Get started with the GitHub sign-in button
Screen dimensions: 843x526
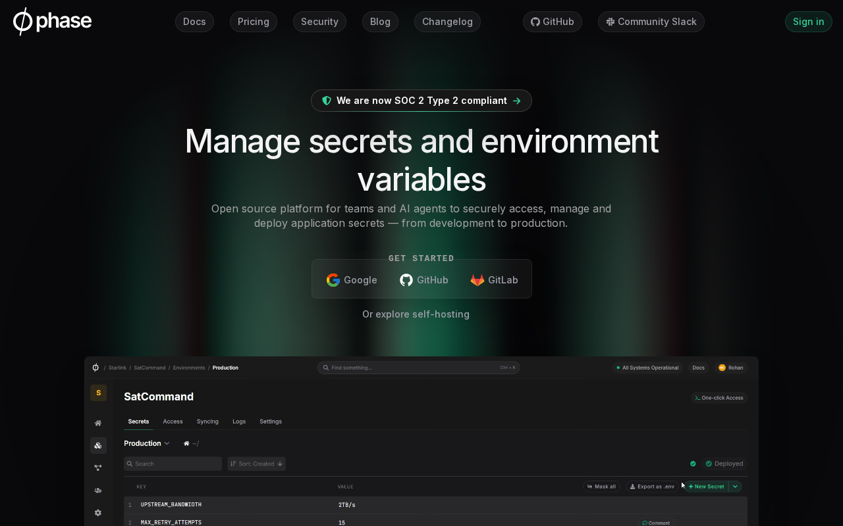424,280
